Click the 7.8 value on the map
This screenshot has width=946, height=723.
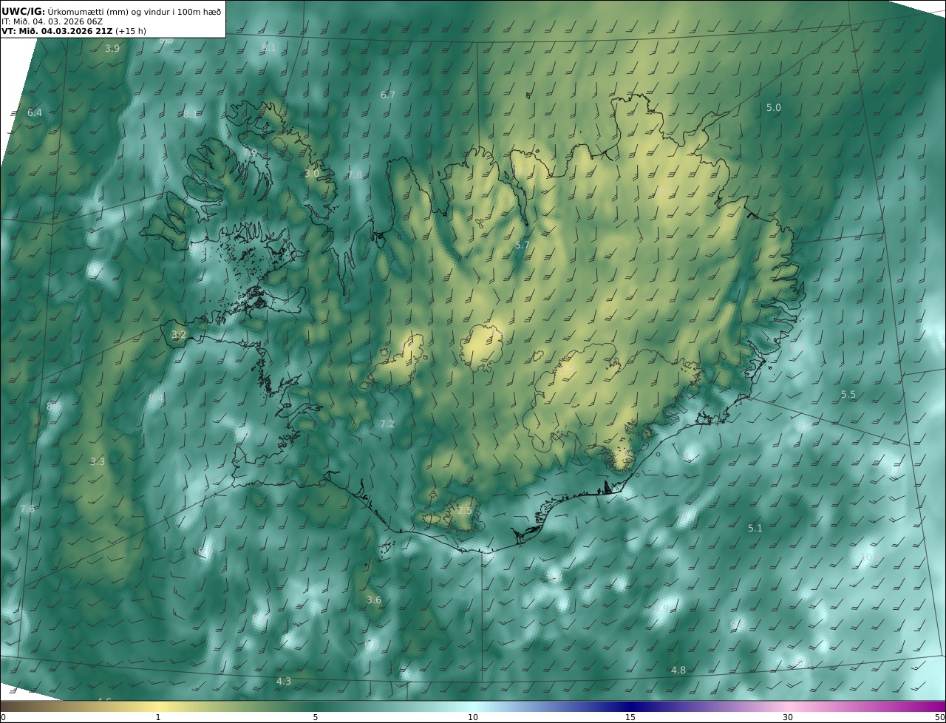point(355,175)
